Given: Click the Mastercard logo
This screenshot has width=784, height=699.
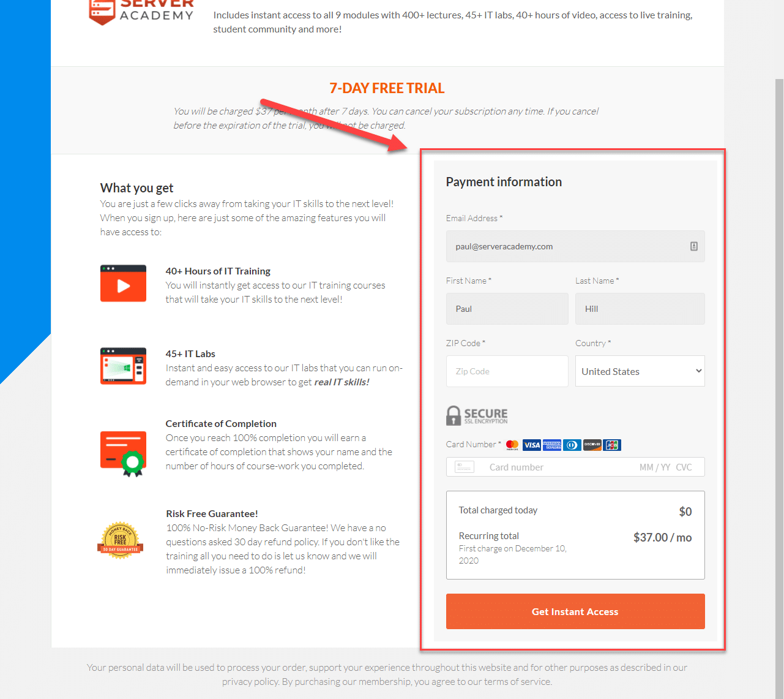Looking at the screenshot, I should [x=512, y=445].
